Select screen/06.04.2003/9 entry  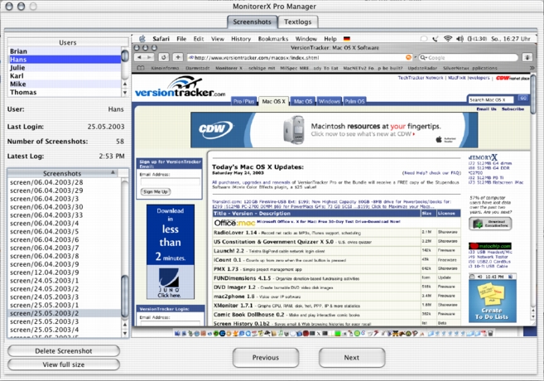tap(65, 264)
